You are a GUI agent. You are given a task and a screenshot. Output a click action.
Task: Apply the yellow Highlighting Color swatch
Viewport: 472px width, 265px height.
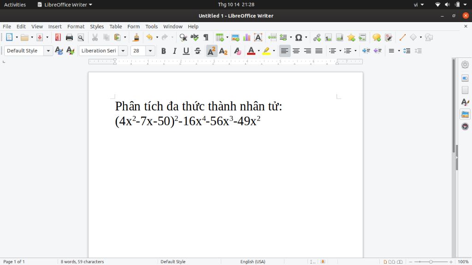click(266, 51)
